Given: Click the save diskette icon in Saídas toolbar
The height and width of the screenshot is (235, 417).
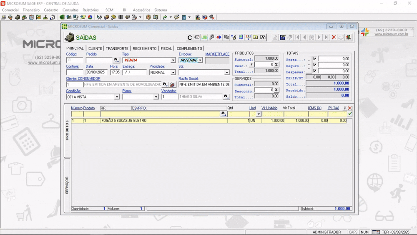Looking at the screenshot, I should [x=282, y=37].
